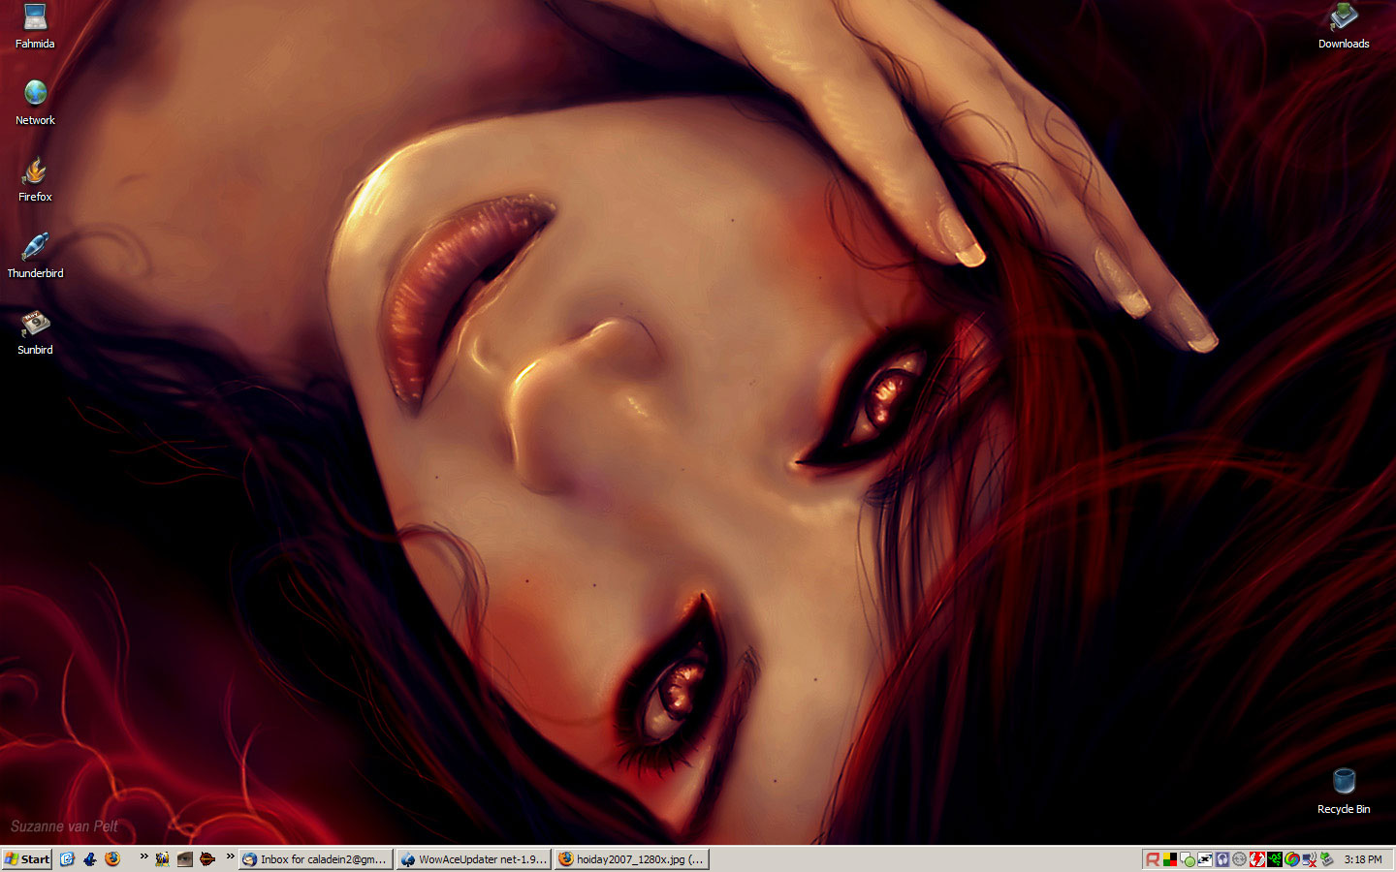
Task: Click the red and white arrows tray icon
Action: [x=1257, y=859]
